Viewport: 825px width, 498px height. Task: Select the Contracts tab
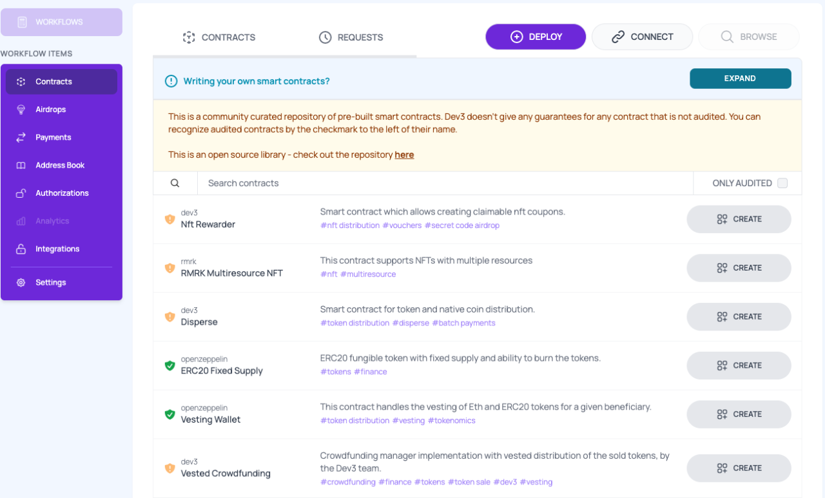[219, 37]
